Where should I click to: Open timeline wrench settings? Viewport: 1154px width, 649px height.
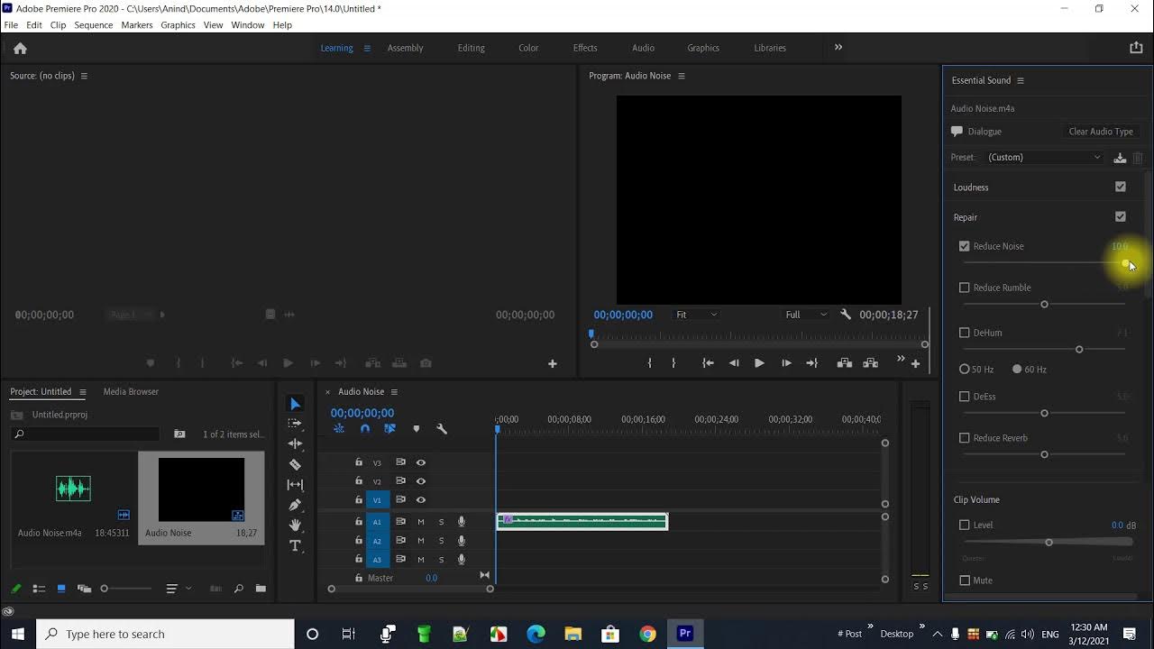point(442,429)
